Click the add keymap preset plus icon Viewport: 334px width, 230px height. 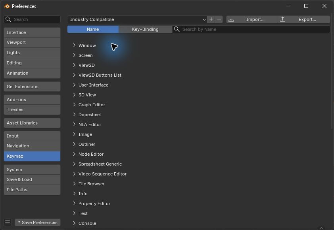click(x=211, y=19)
